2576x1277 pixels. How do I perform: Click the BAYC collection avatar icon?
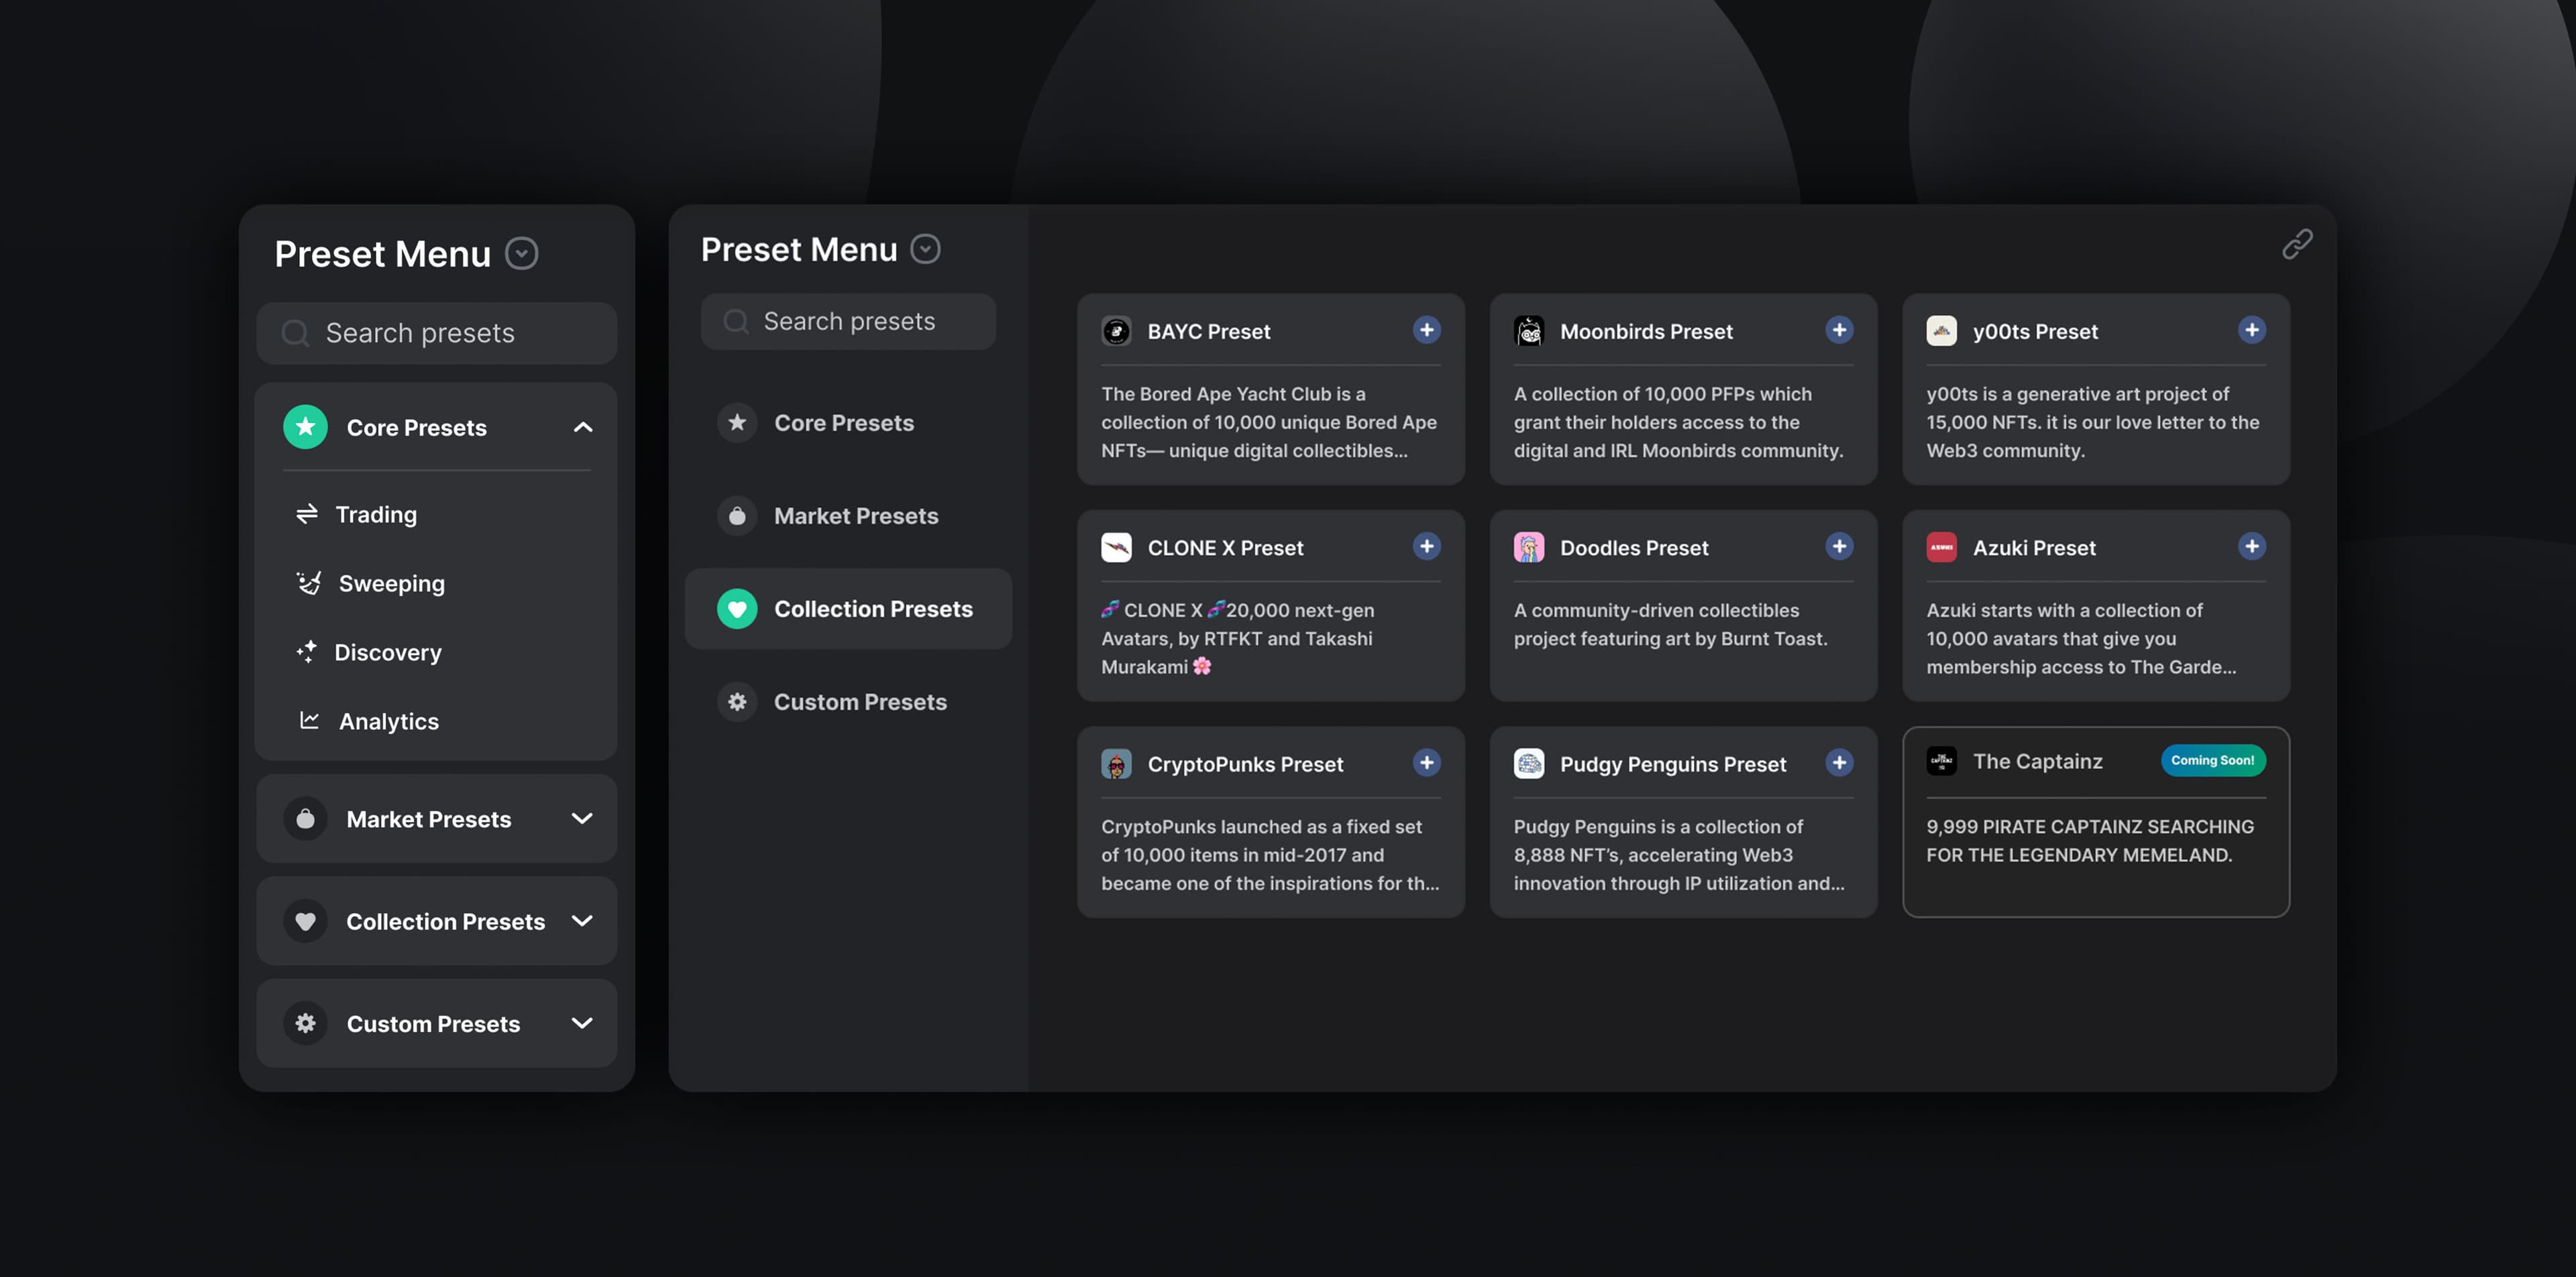tap(1116, 330)
